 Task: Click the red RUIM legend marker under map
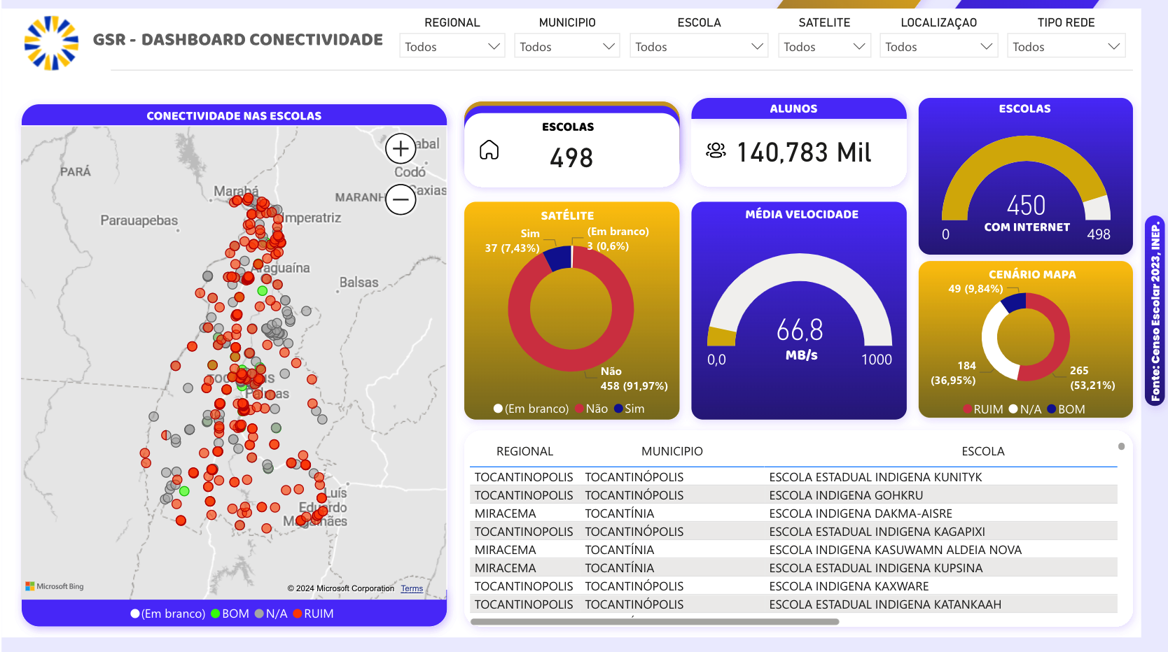tap(298, 614)
